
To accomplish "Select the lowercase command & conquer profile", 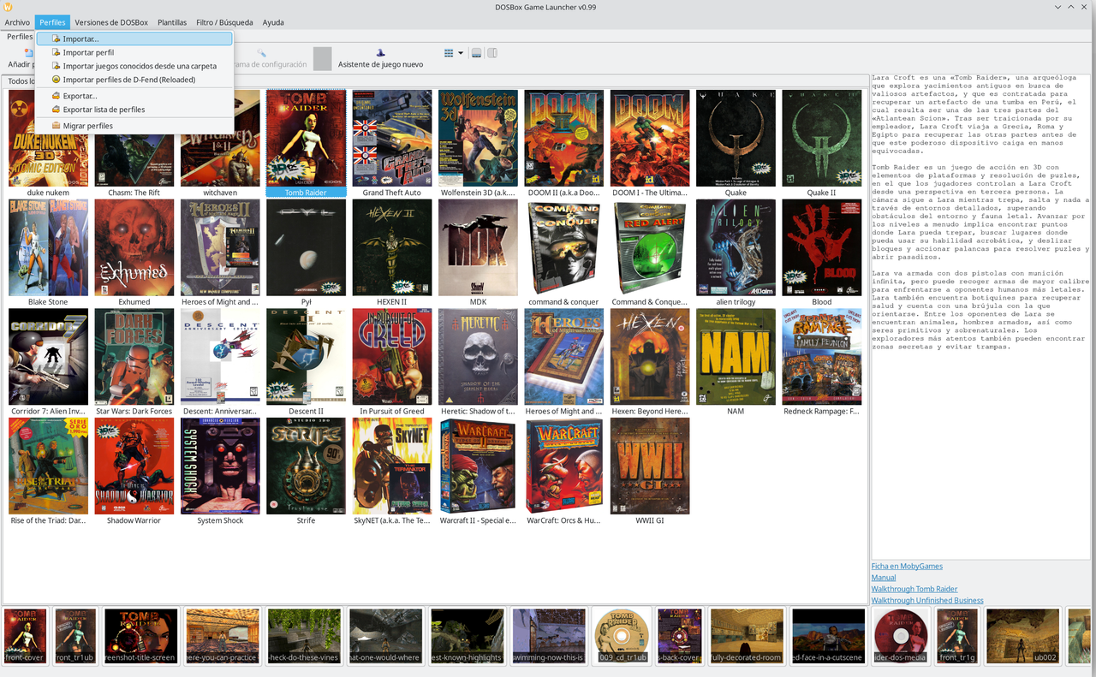I will 563,253.
